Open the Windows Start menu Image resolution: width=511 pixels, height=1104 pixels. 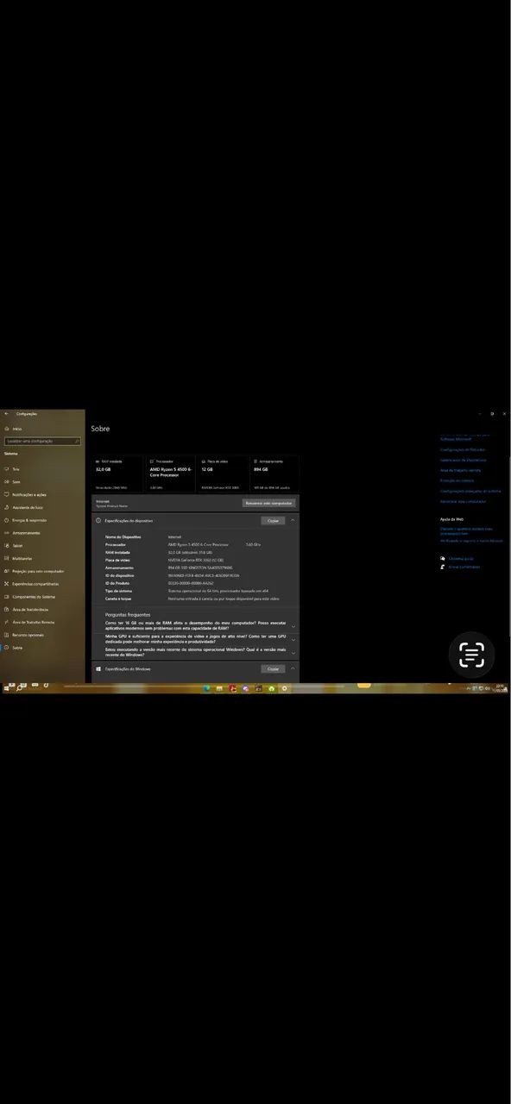coord(6,688)
